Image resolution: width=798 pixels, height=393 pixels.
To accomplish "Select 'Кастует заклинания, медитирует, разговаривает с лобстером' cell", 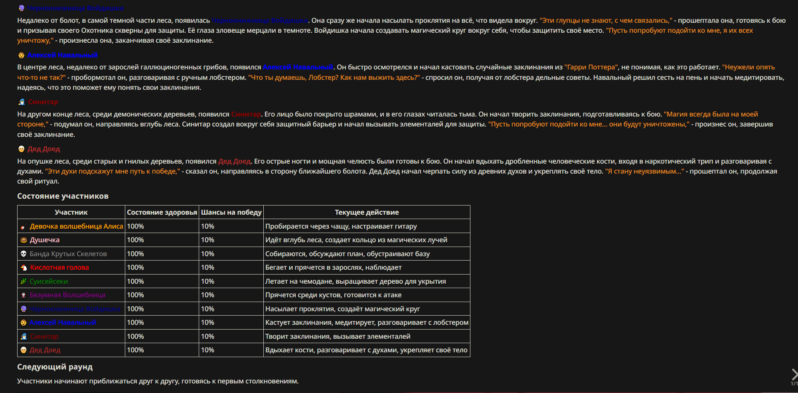I will pyautogui.click(x=367, y=322).
